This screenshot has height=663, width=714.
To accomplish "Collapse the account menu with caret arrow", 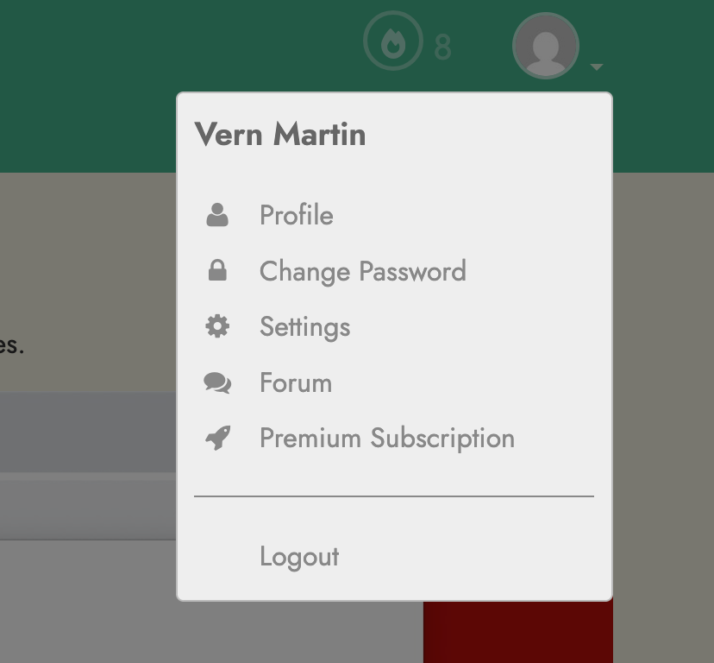I will 597,67.
